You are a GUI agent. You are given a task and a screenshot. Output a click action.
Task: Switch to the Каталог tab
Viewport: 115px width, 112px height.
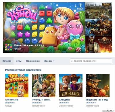[x=7, y=61]
